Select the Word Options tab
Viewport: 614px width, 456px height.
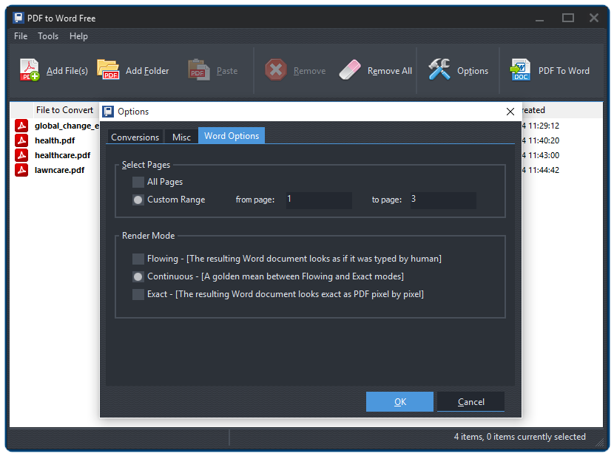pos(232,136)
